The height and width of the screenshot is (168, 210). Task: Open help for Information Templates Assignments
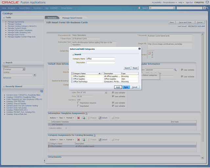point(86,113)
